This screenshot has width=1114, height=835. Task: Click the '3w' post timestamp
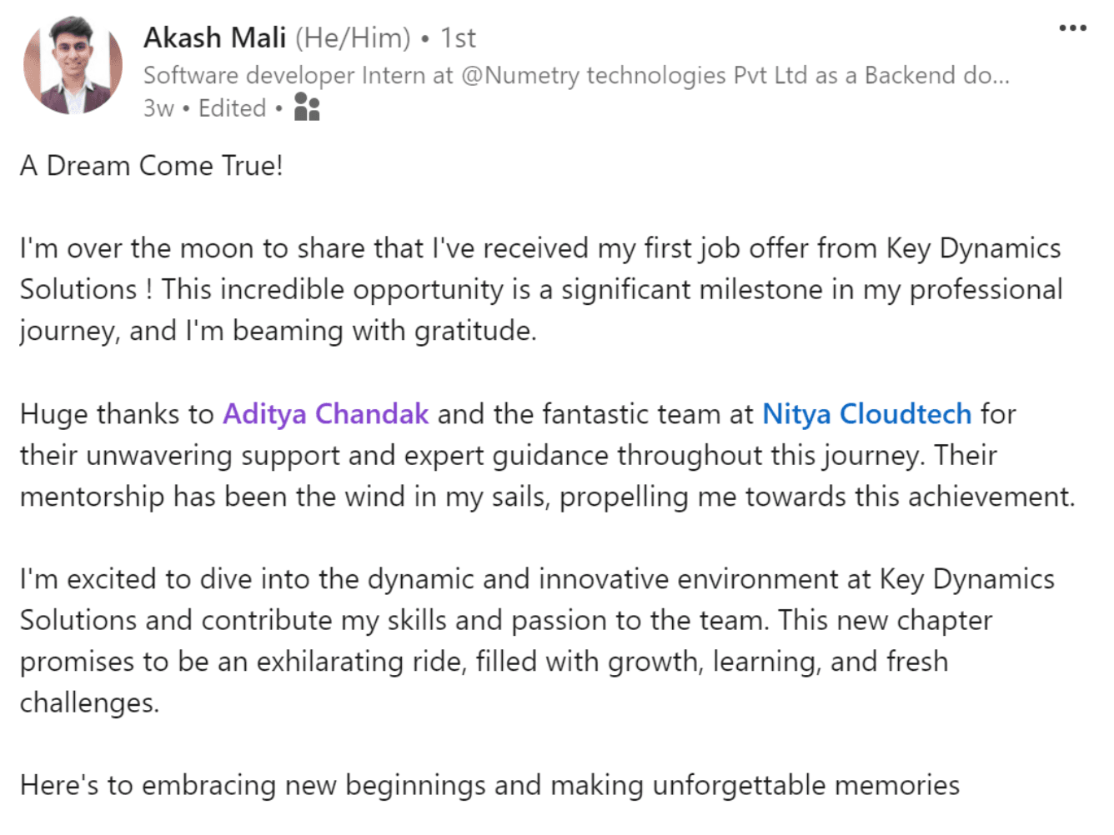158,107
